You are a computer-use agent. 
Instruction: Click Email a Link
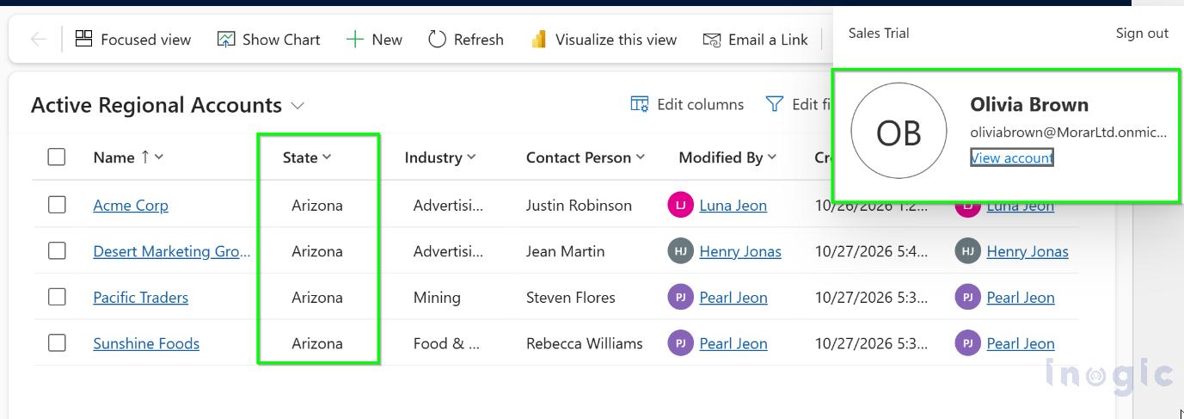[756, 40]
